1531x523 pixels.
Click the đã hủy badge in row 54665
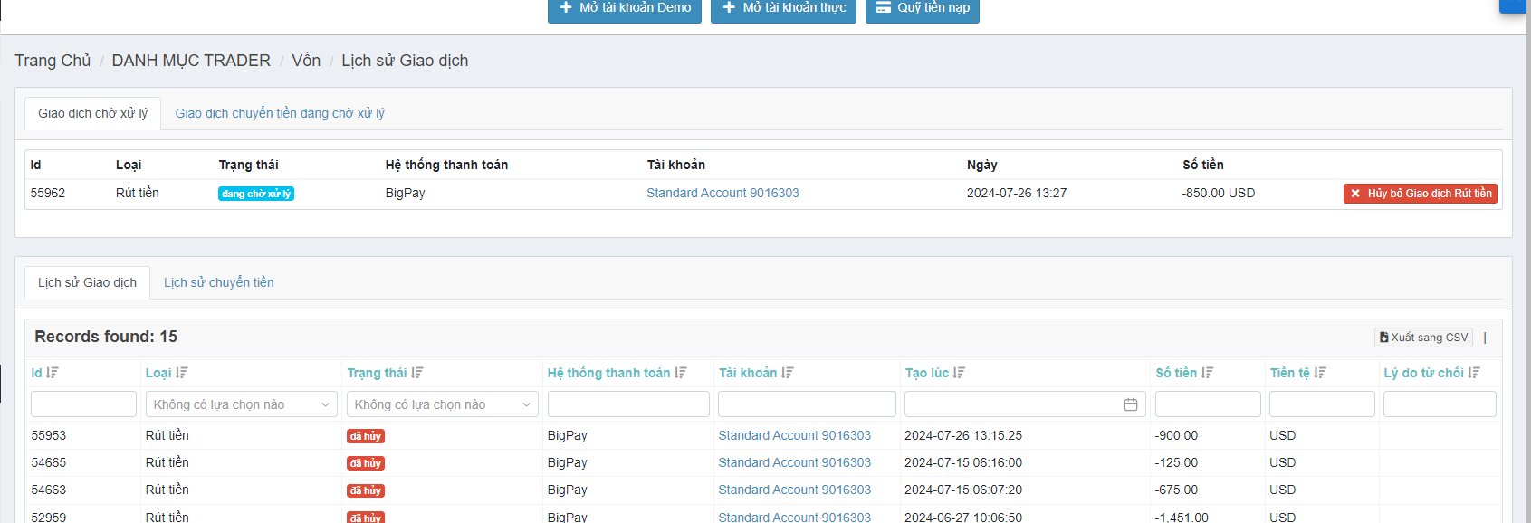(366, 463)
